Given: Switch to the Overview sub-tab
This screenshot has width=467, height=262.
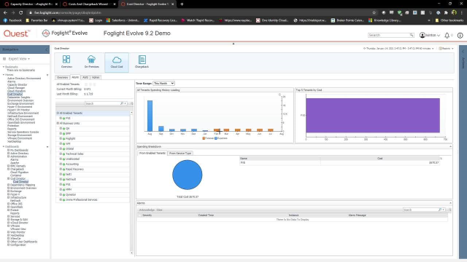Looking at the screenshot, I should [x=62, y=77].
